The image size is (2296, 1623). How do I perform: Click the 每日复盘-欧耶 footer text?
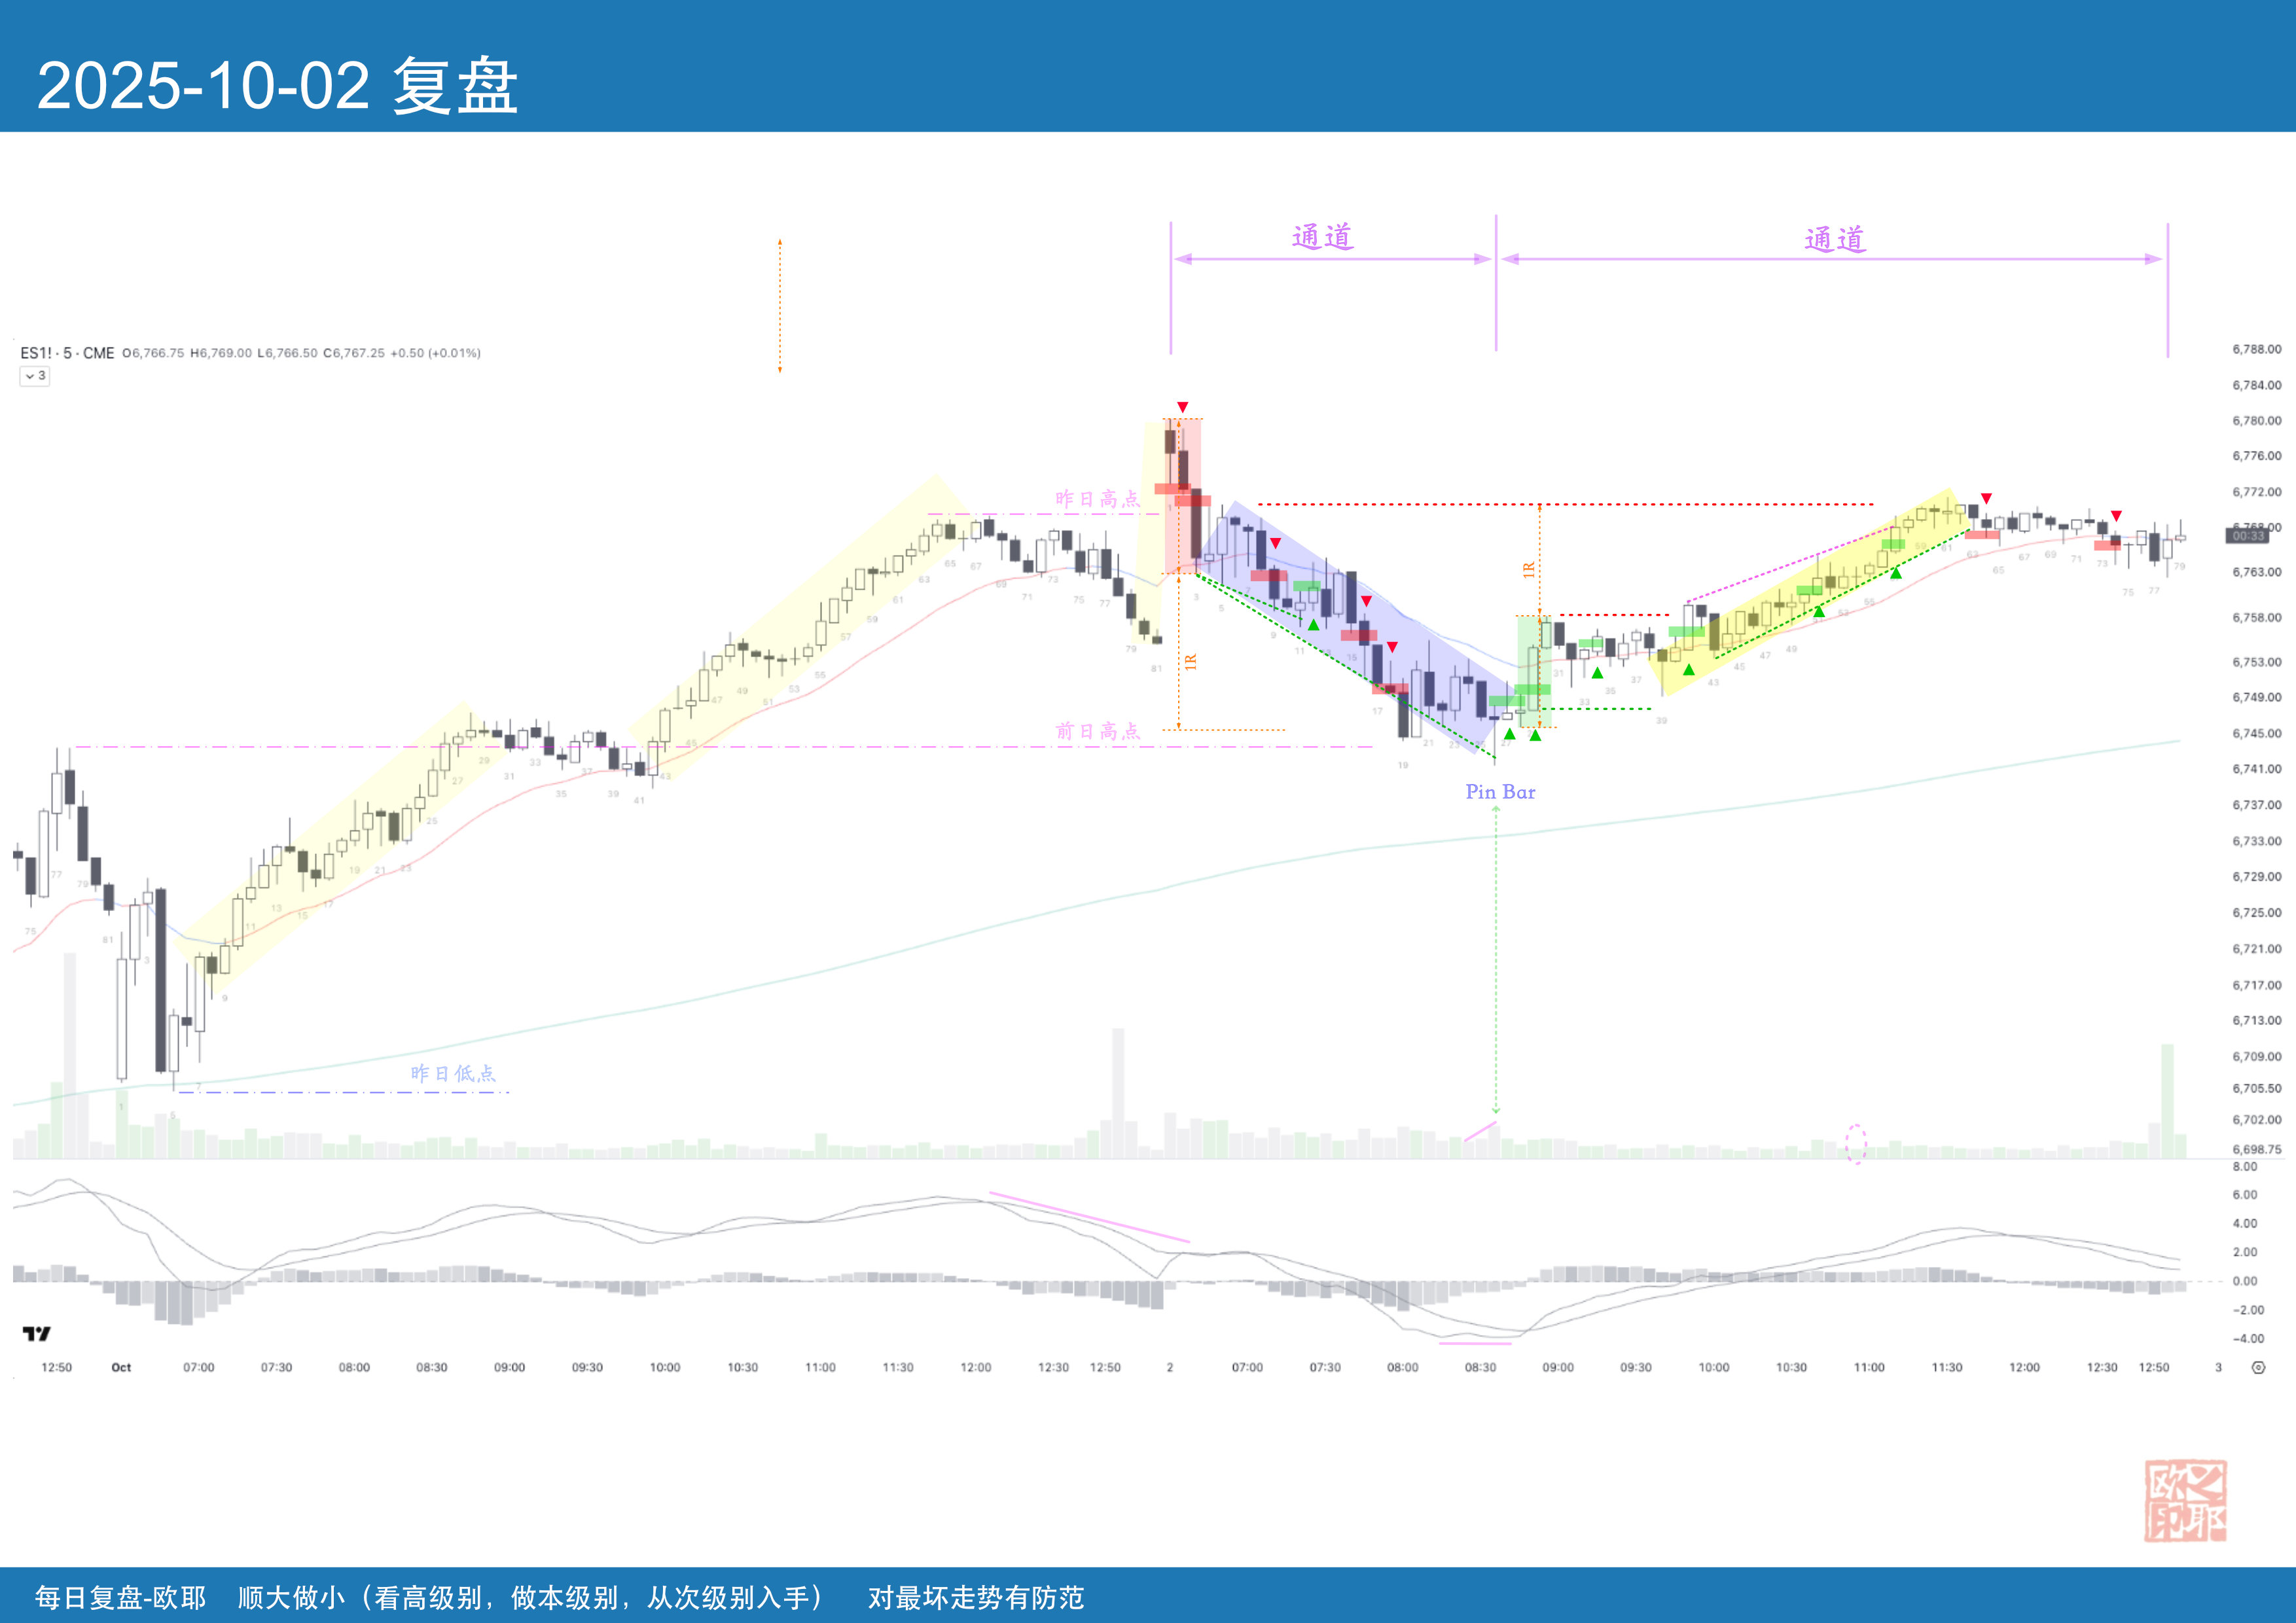(120, 1597)
